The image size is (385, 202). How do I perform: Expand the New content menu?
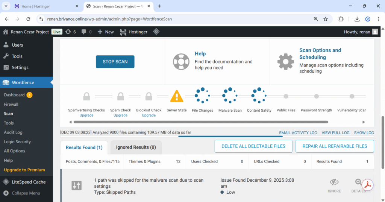[106, 32]
